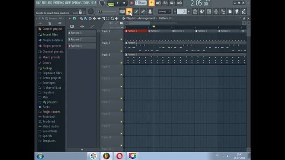Open the Pattern 3 dropdown in playlist title

165,18
